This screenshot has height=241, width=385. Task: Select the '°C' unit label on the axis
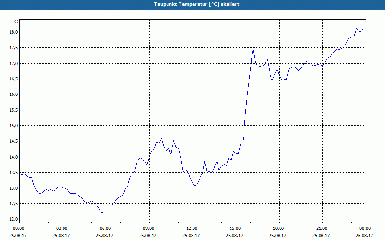coord(15,22)
